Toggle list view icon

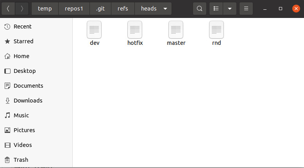click(x=216, y=9)
